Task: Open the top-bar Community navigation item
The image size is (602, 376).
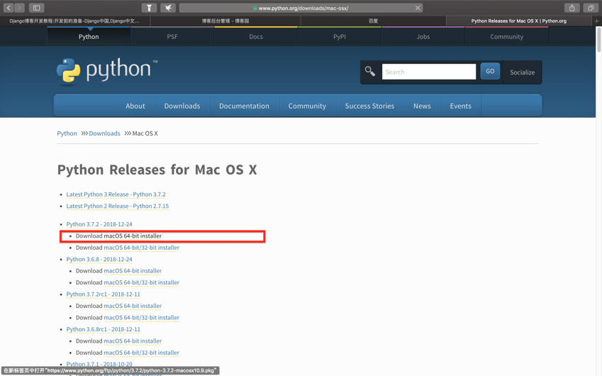Action: pos(506,36)
